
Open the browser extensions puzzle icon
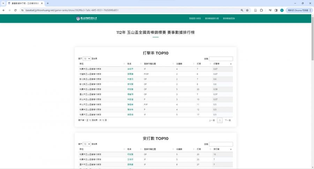tap(261, 10)
